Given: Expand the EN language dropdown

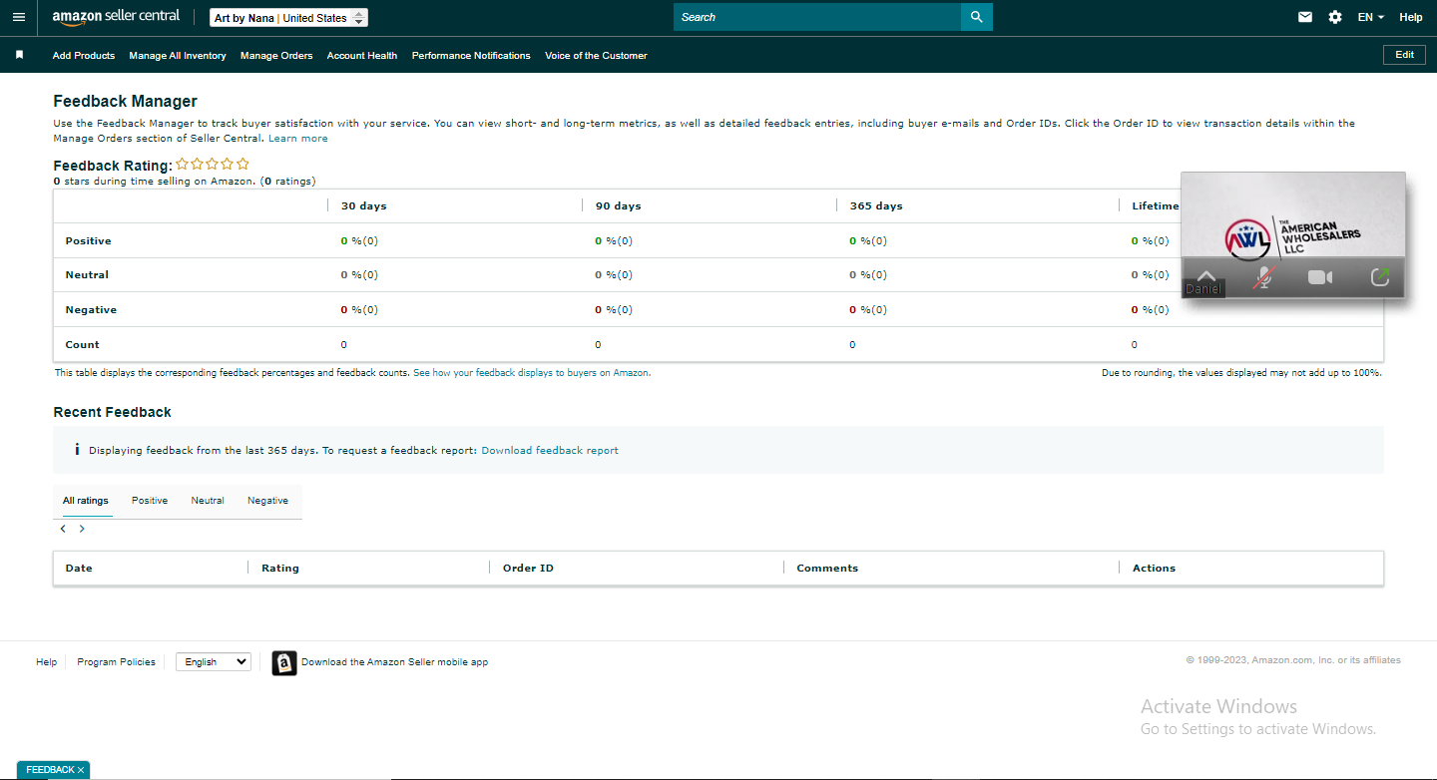Looking at the screenshot, I should point(1371,17).
